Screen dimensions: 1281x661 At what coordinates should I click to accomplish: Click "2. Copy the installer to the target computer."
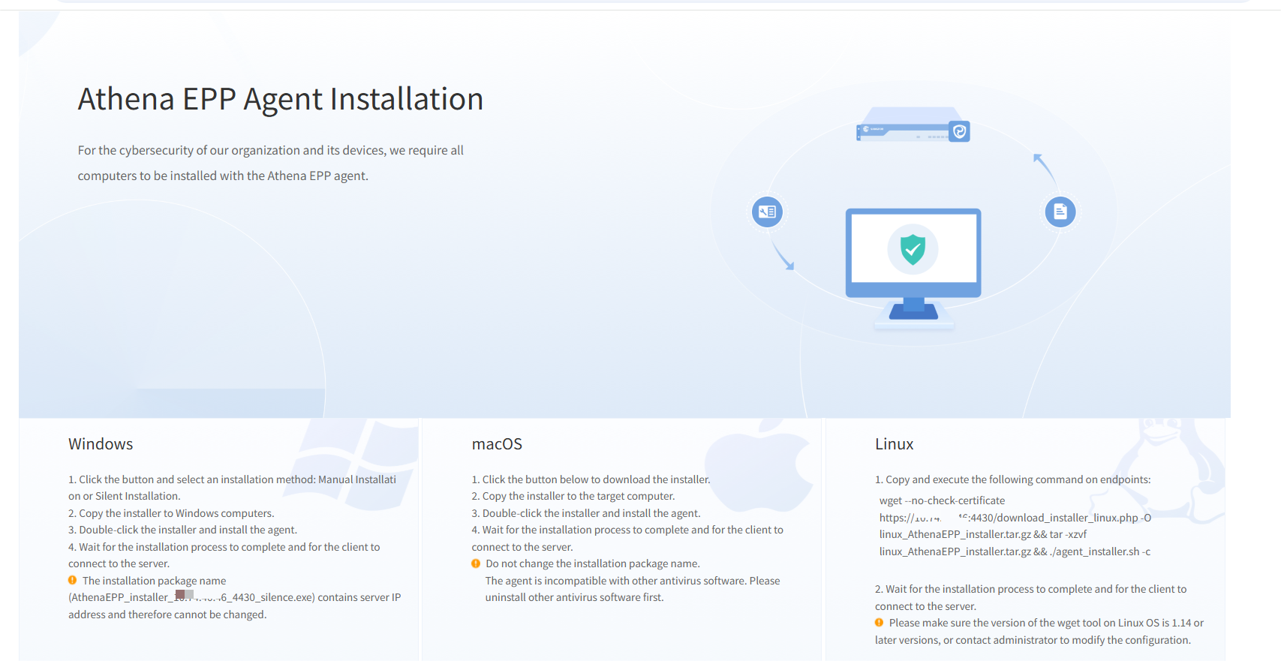(x=573, y=496)
